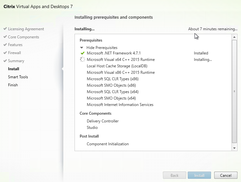Select Delivery Controller in Core Components
This screenshot has height=182, width=241.
103,121
